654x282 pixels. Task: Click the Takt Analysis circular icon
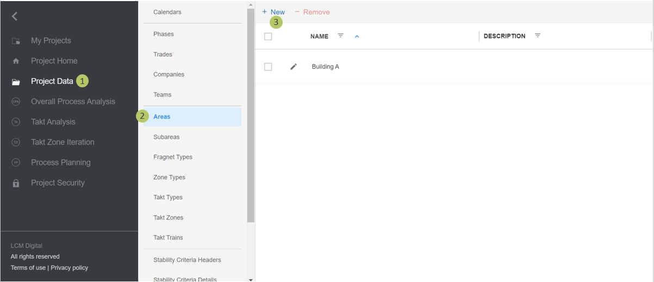[16, 122]
